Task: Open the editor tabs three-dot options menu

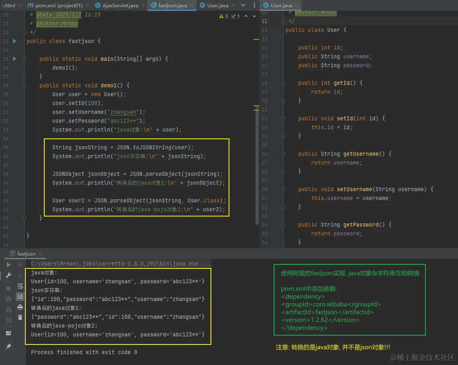Action: pyautogui.click(x=254, y=6)
